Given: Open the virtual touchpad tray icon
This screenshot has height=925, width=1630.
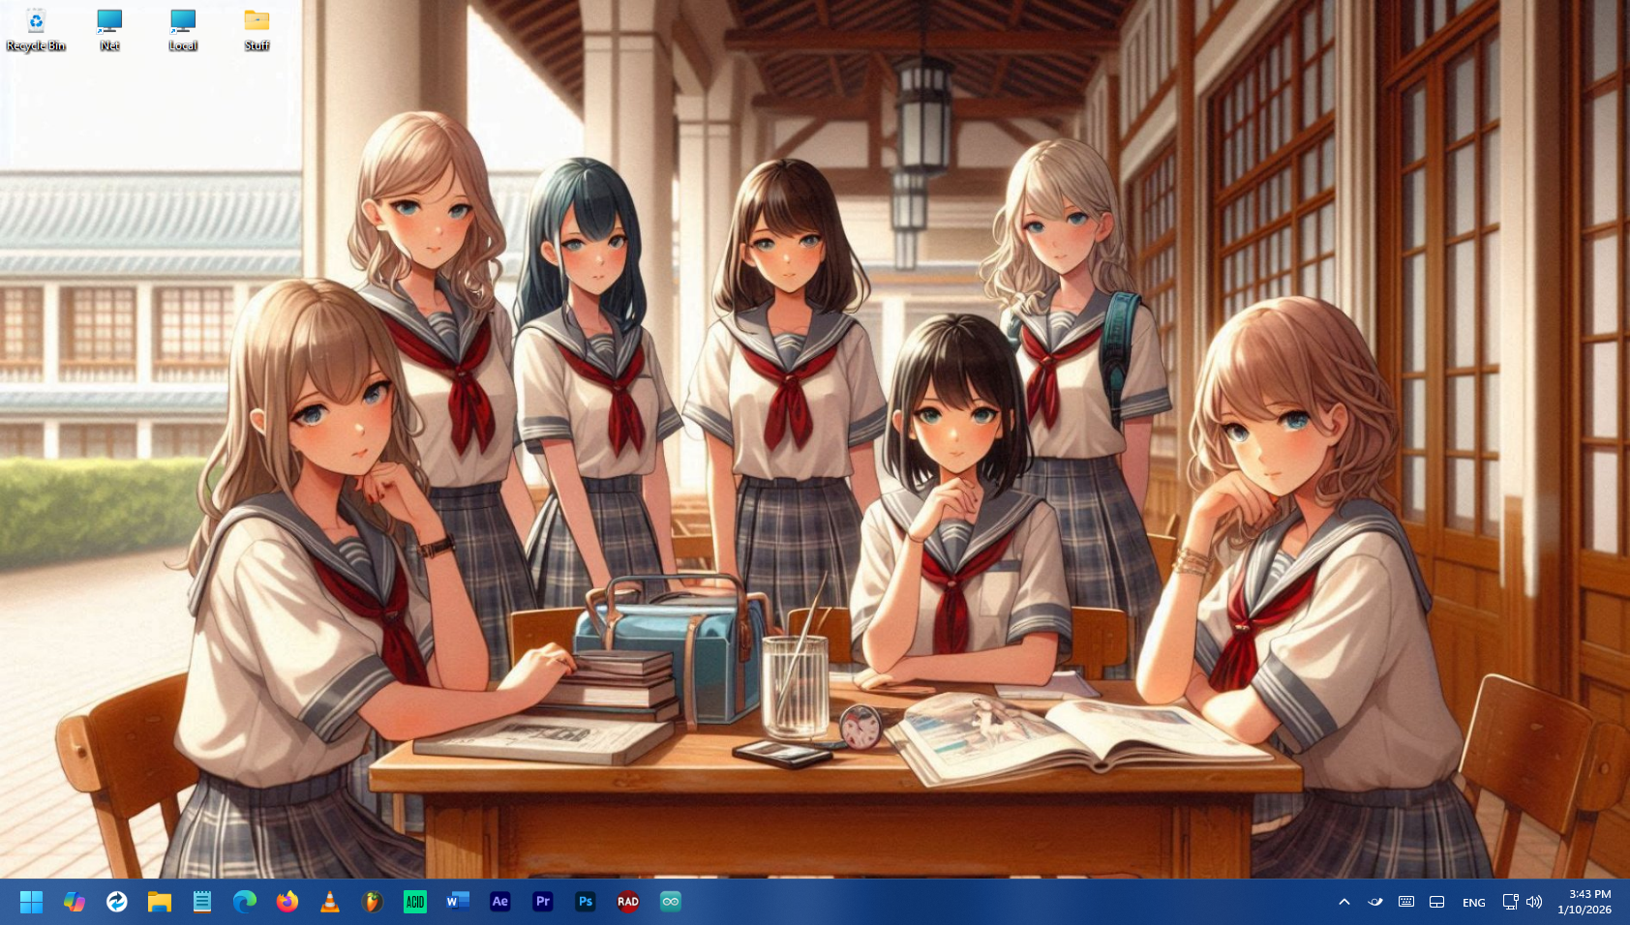Looking at the screenshot, I should point(1437,902).
